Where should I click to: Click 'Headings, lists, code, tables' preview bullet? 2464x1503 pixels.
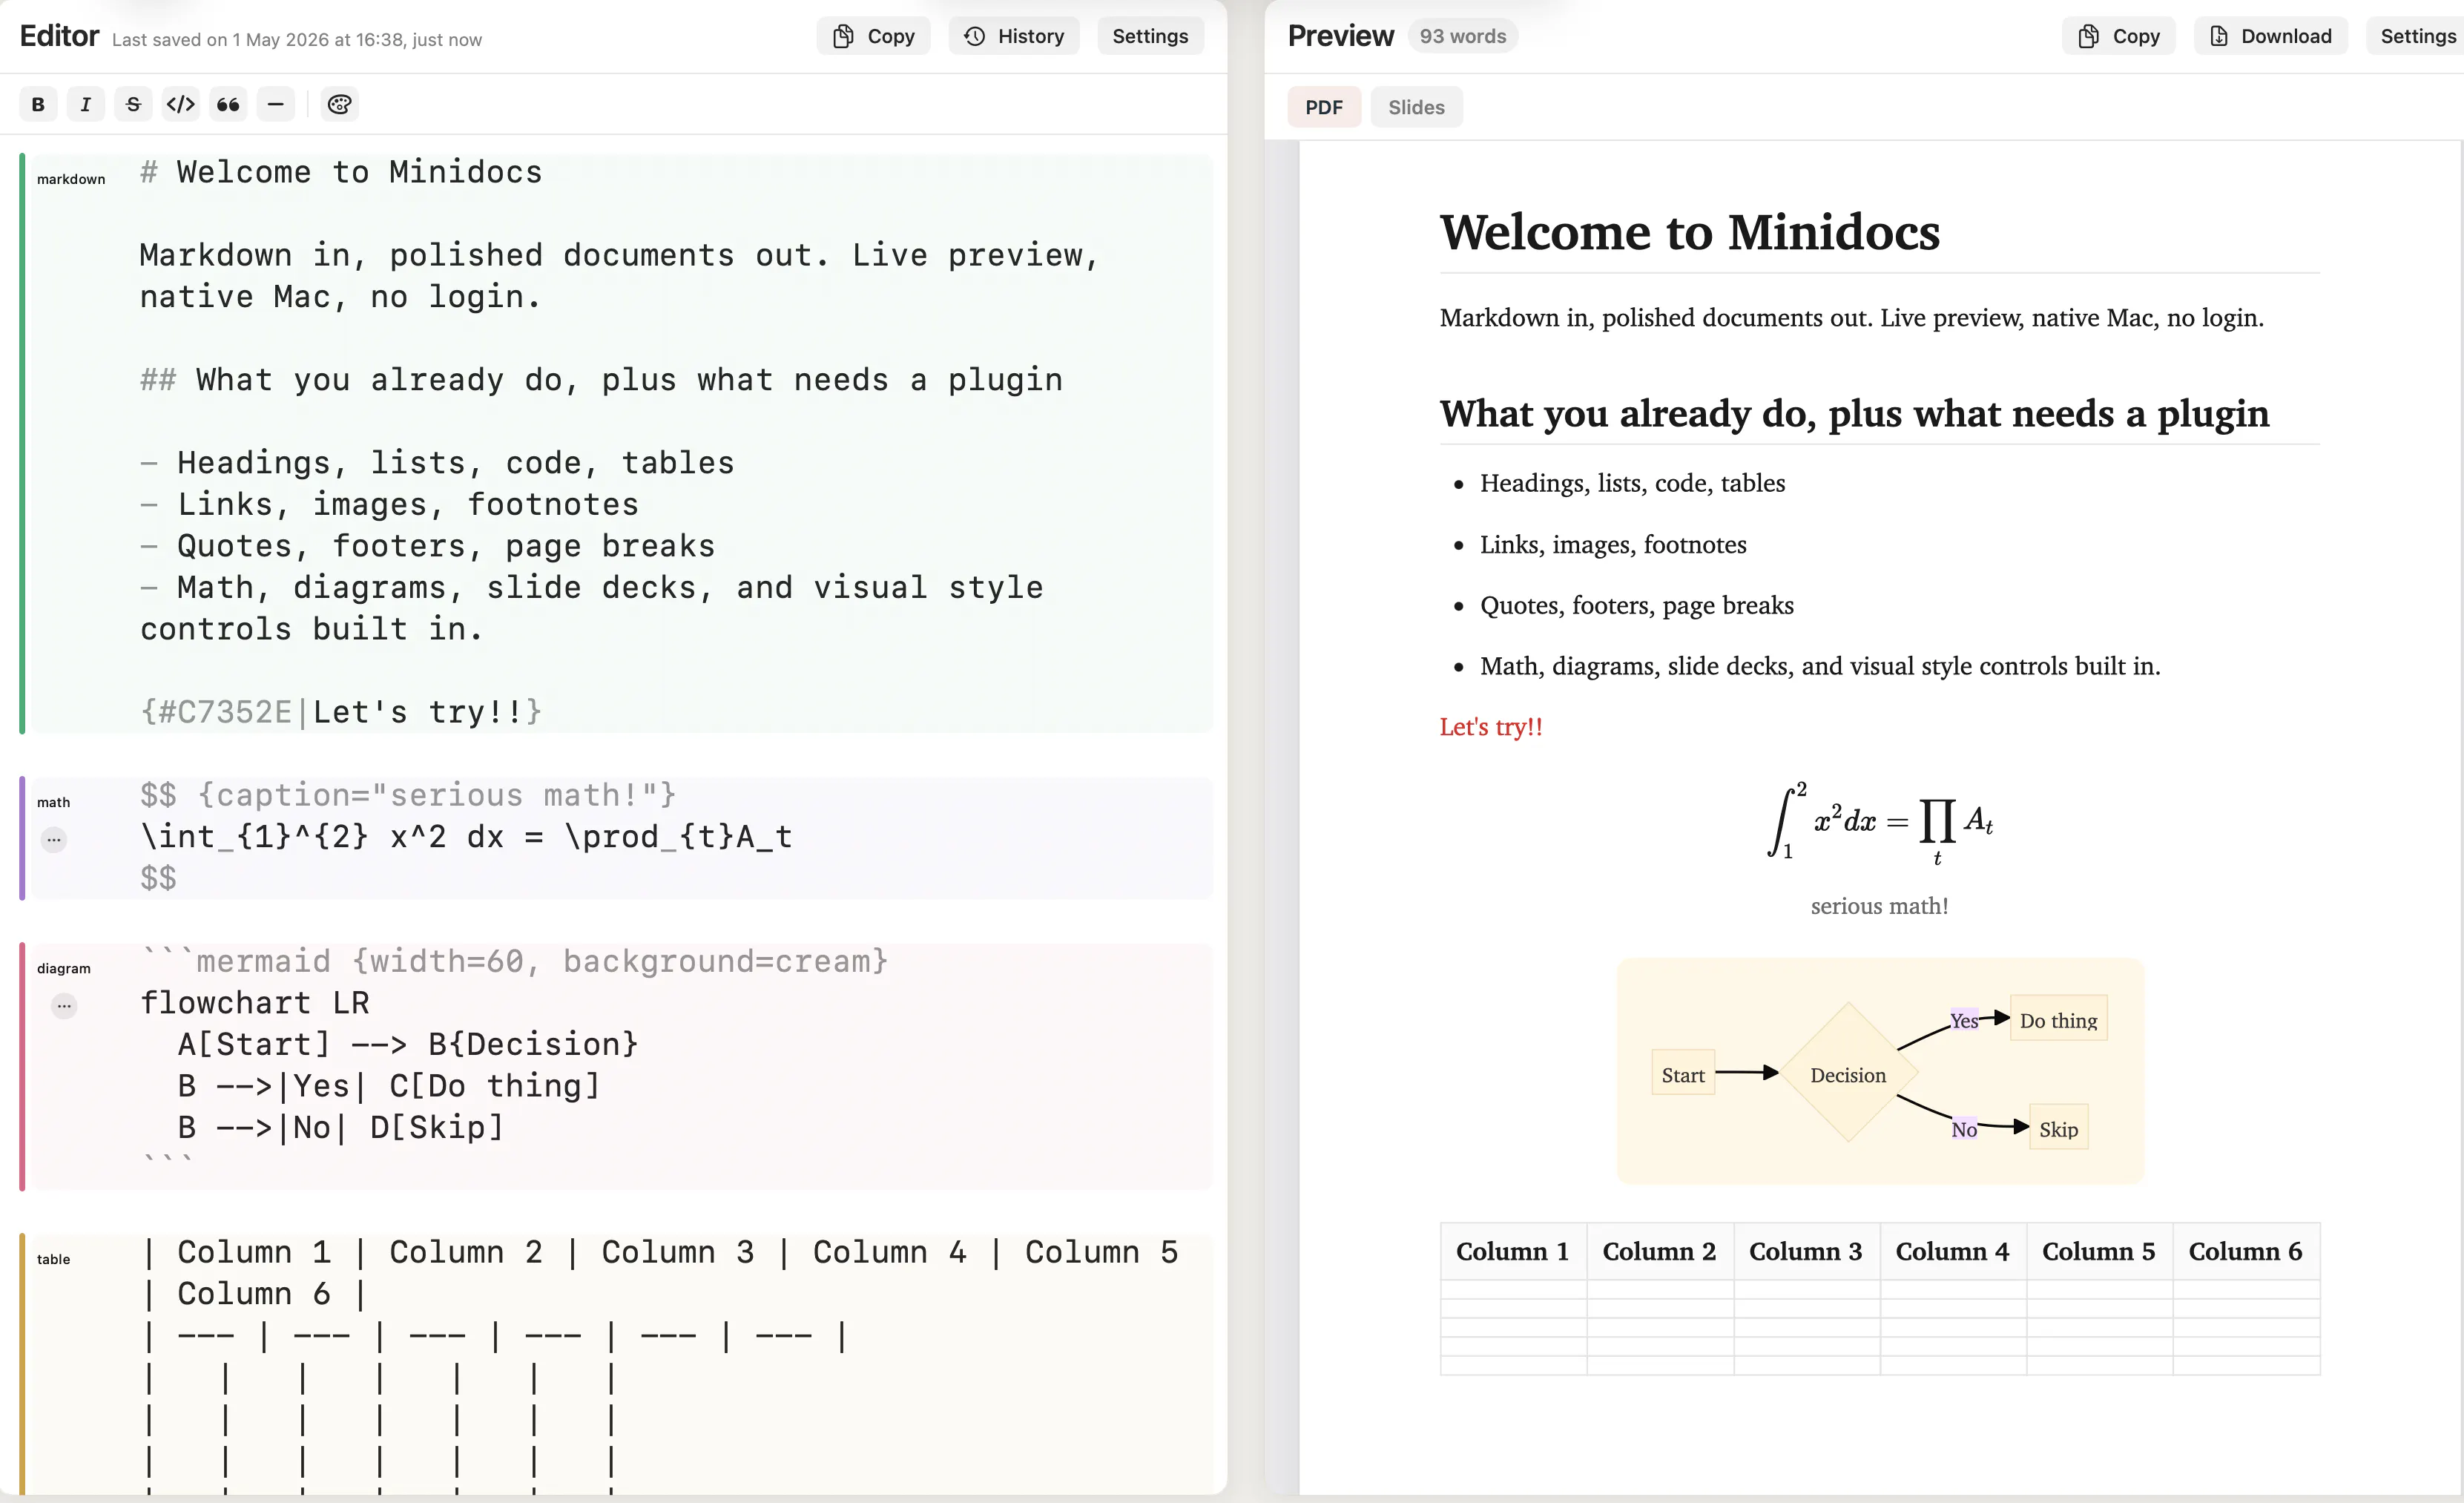(x=1633, y=484)
